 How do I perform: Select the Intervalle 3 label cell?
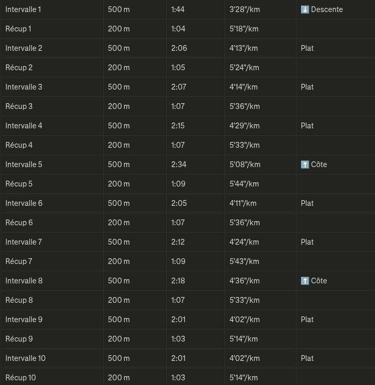[24, 87]
